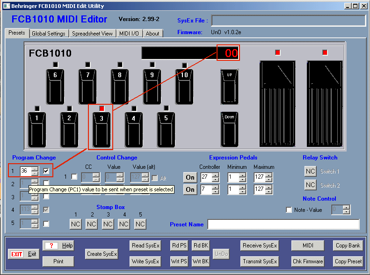Select footswitch pedal 1
370x275 pixels.
click(37, 130)
